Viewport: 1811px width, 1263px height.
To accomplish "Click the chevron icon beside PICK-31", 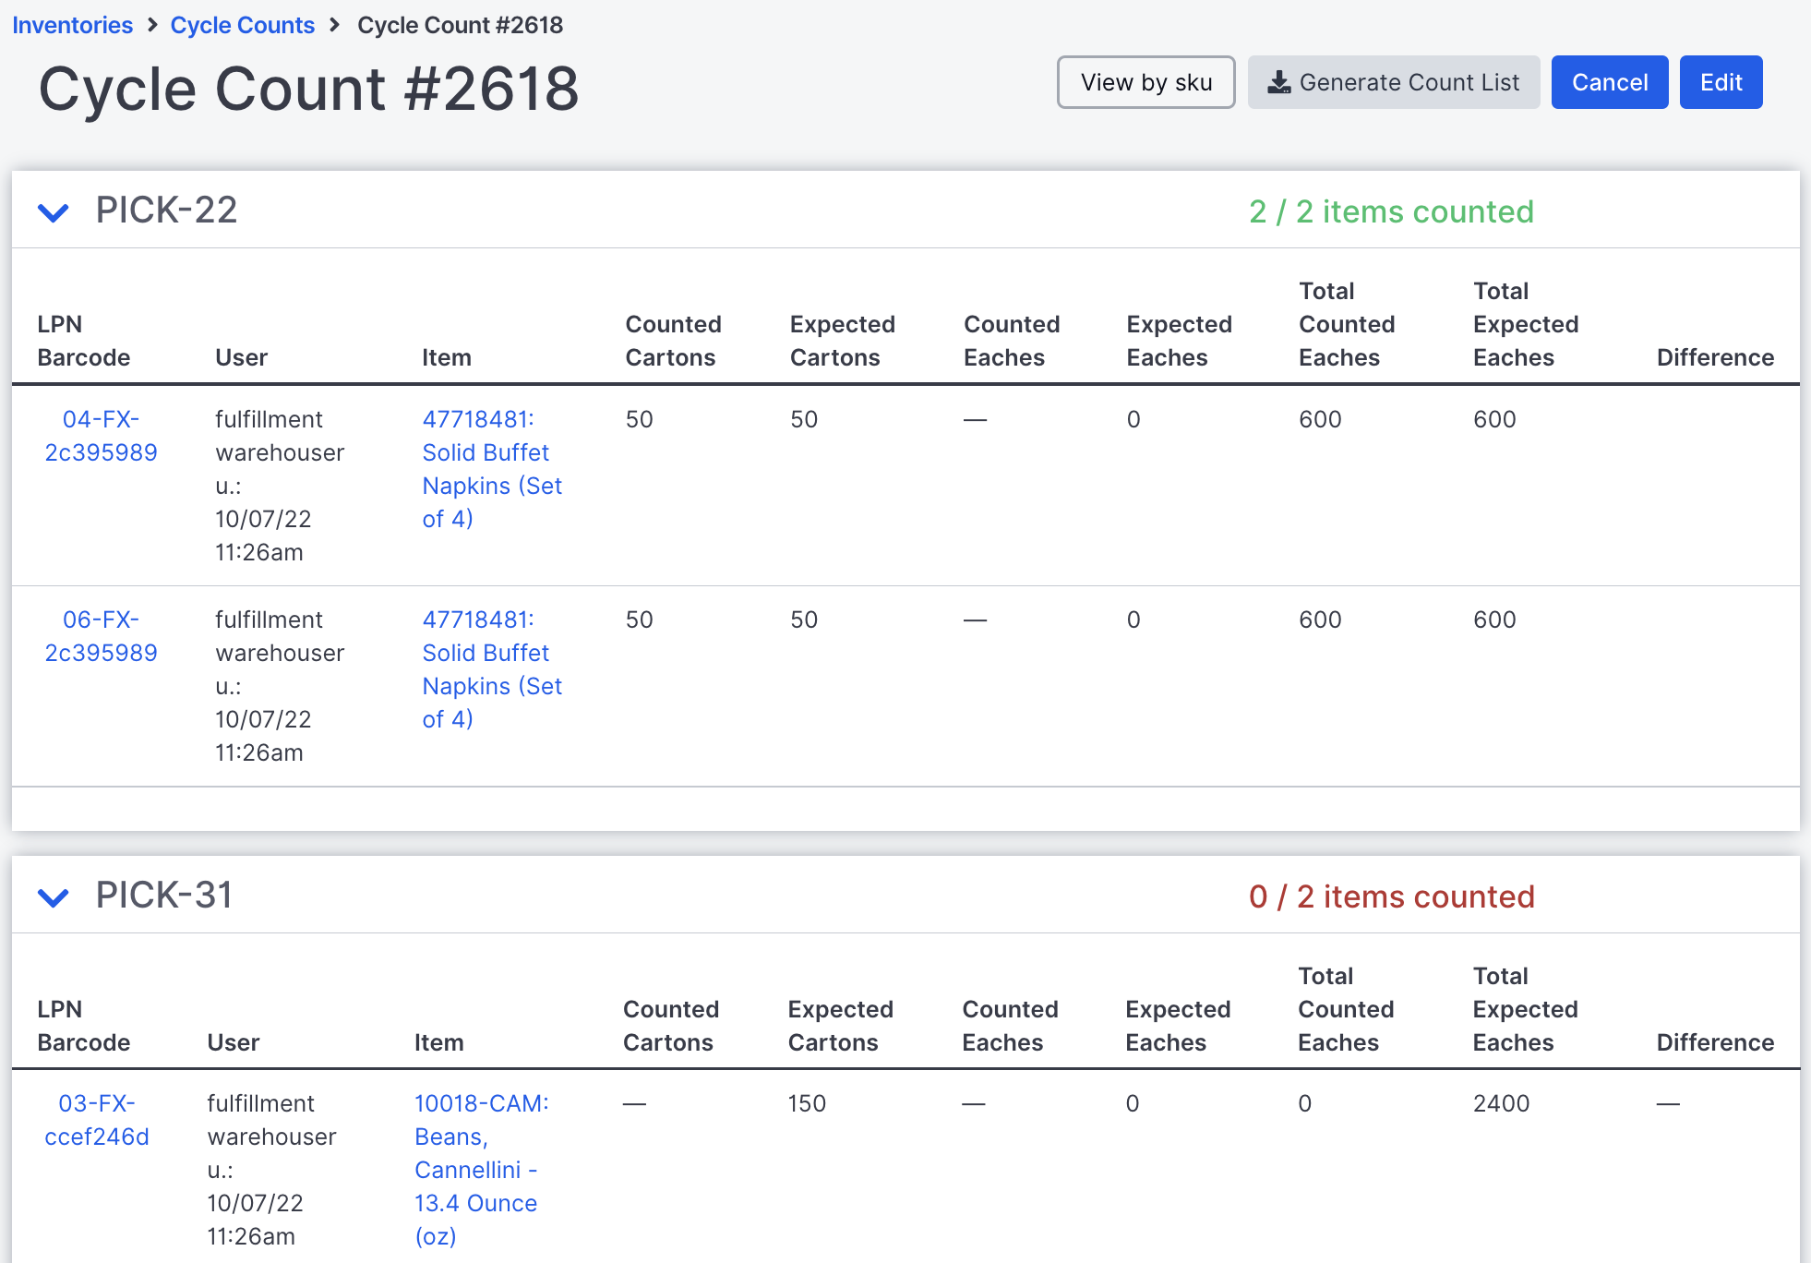I will point(54,896).
